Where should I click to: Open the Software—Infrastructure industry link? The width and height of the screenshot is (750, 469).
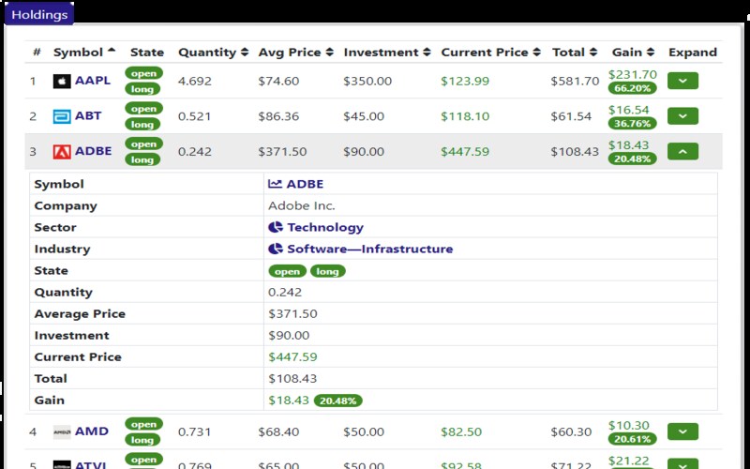pos(369,249)
